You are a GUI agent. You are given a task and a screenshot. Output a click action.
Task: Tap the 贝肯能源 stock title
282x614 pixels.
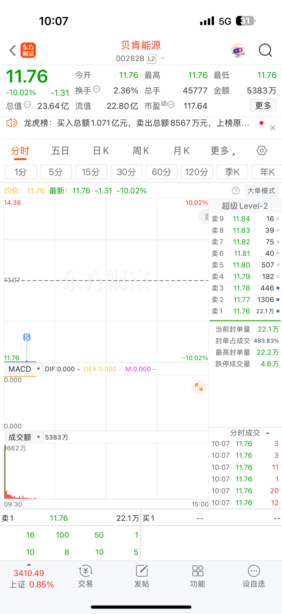point(141,45)
